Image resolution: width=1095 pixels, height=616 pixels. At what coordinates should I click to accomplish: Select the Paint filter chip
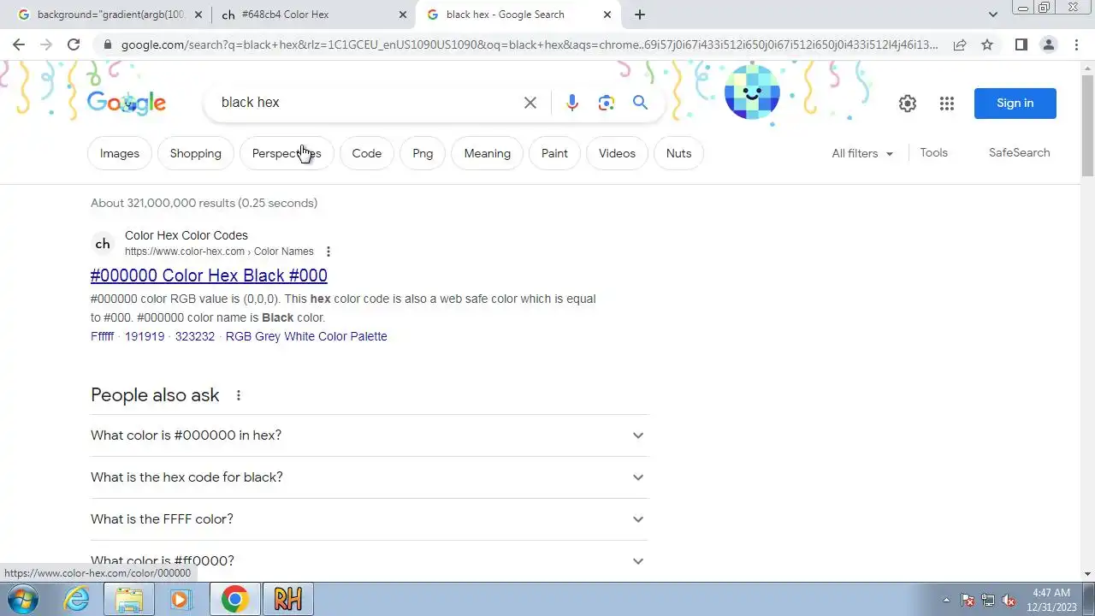coord(554,153)
